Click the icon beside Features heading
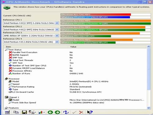 coord(6,108)
